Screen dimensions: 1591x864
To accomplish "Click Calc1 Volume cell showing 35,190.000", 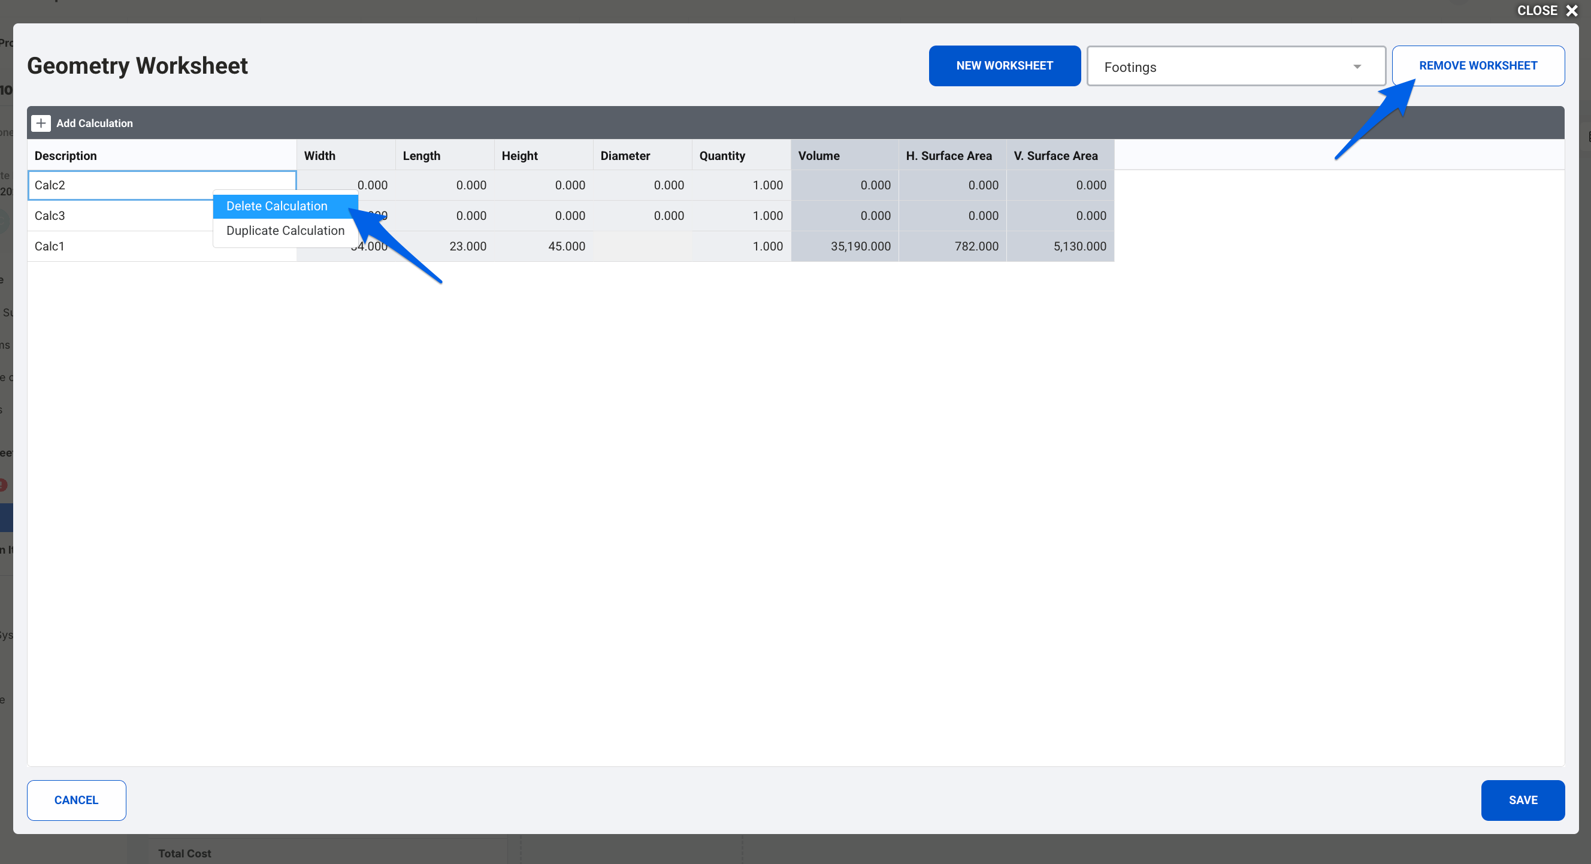I will tap(844, 246).
